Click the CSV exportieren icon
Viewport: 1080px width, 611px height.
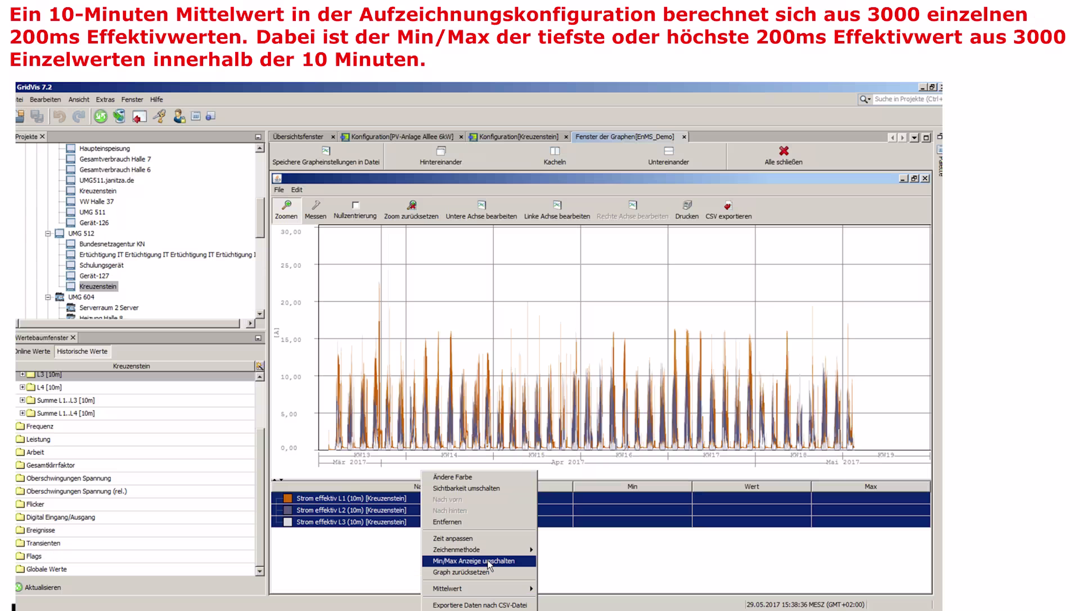728,206
